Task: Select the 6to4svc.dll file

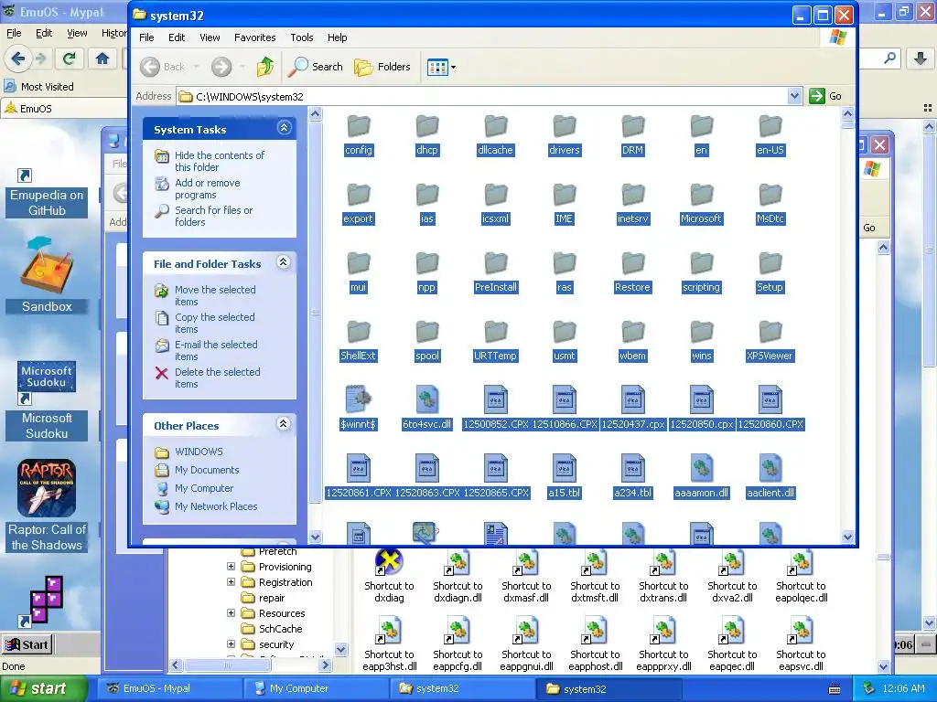Action: click(427, 409)
